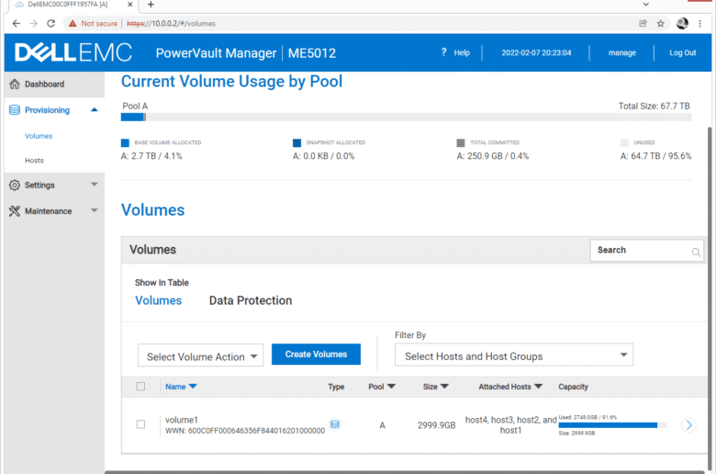Click attached hosts list for volume1
The width and height of the screenshot is (716, 474).
coord(510,425)
